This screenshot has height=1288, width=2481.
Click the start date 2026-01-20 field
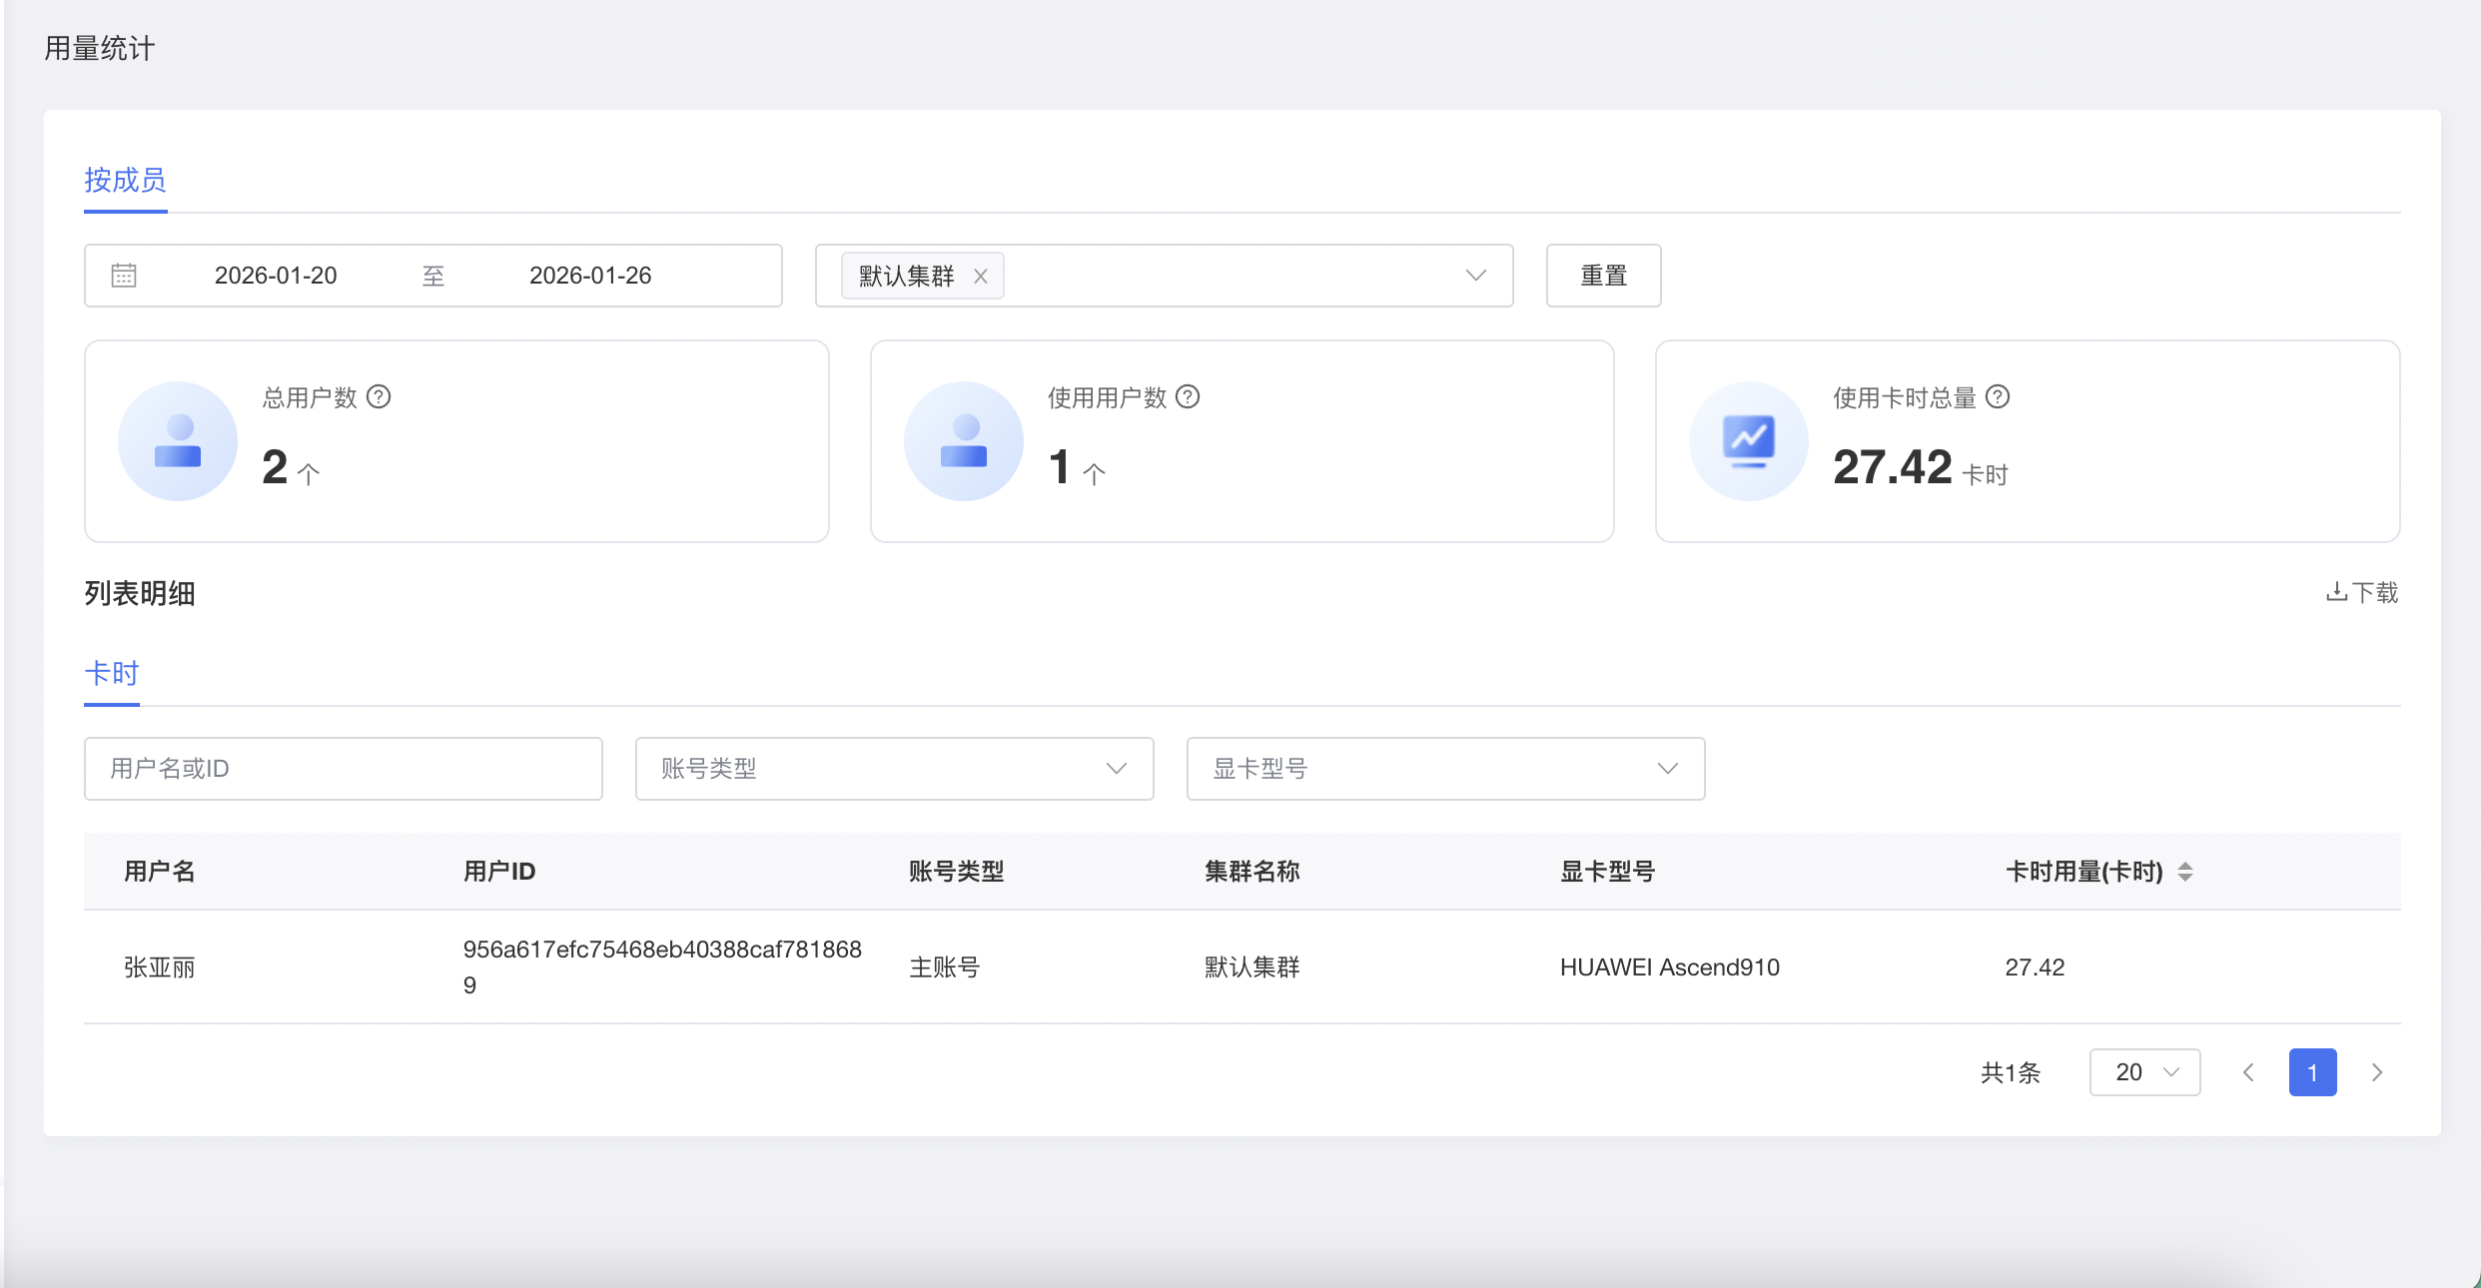coord(276,276)
